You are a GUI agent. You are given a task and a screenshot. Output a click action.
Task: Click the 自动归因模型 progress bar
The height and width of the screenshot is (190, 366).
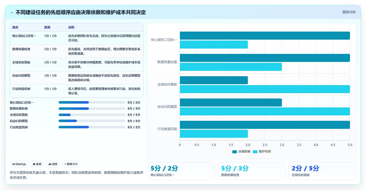tap(92, 121)
